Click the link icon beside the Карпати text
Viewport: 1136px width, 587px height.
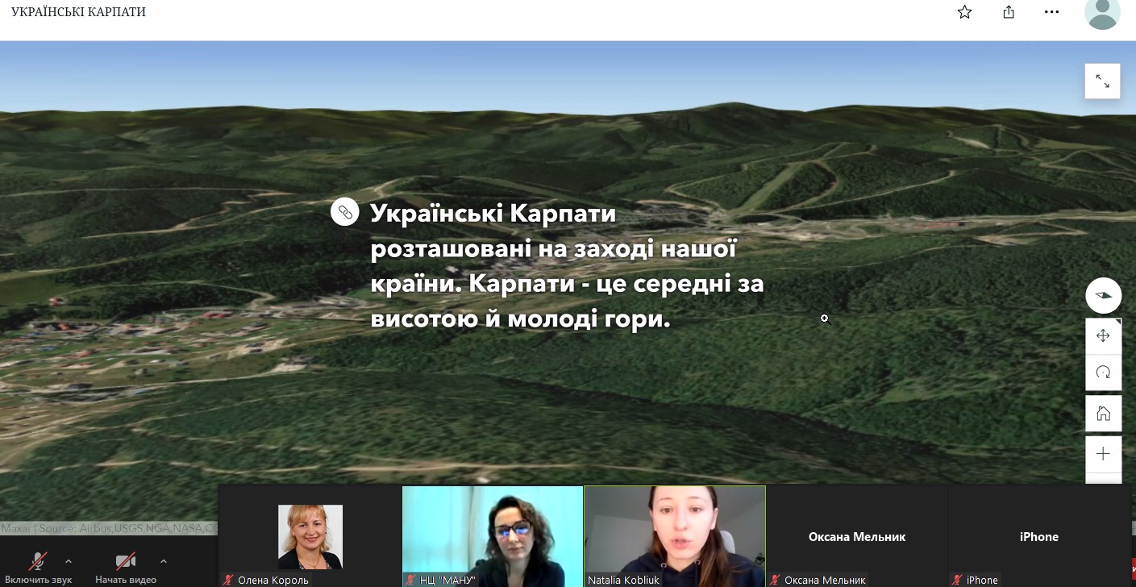tap(345, 212)
